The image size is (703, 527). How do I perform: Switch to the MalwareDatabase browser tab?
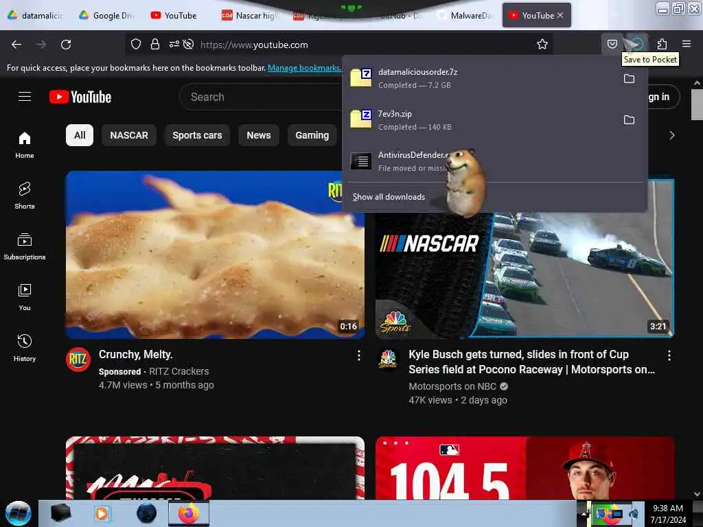click(x=466, y=16)
